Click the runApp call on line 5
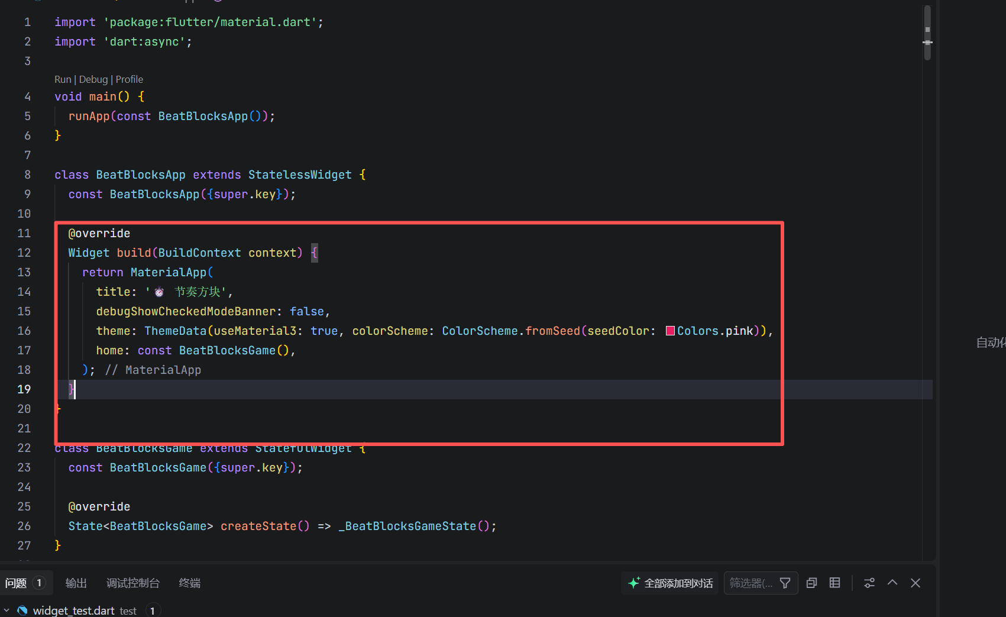The height and width of the screenshot is (617, 1006). [89, 116]
